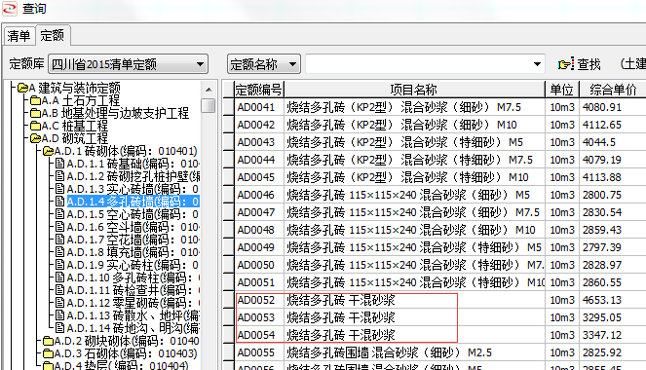The height and width of the screenshot is (370, 646).
Task: Click the document icon of A.D.1.3 实心砖墙
Action: [59, 189]
